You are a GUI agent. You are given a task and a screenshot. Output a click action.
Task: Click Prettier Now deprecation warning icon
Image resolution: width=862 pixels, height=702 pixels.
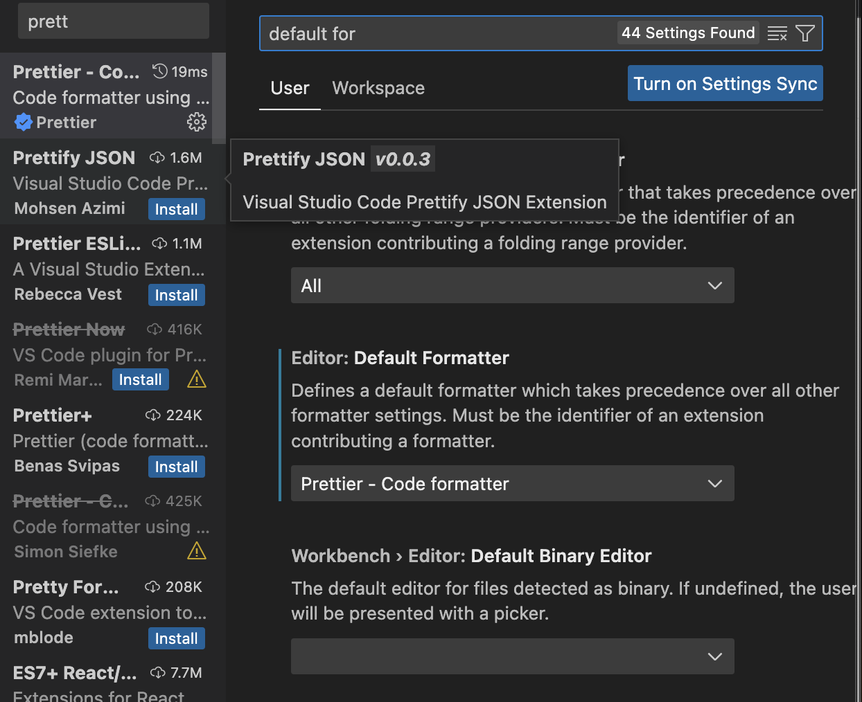click(x=197, y=379)
